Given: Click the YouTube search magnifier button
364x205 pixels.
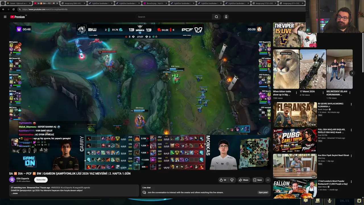Looking at the screenshot, I should point(216,17).
